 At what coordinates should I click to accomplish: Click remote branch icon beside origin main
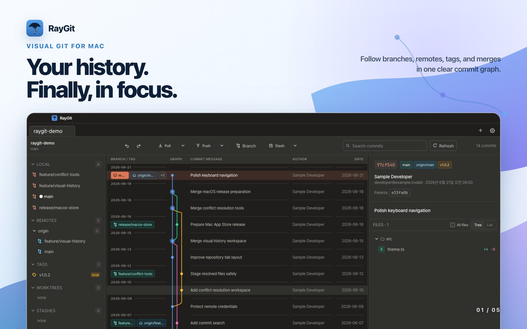(40, 251)
